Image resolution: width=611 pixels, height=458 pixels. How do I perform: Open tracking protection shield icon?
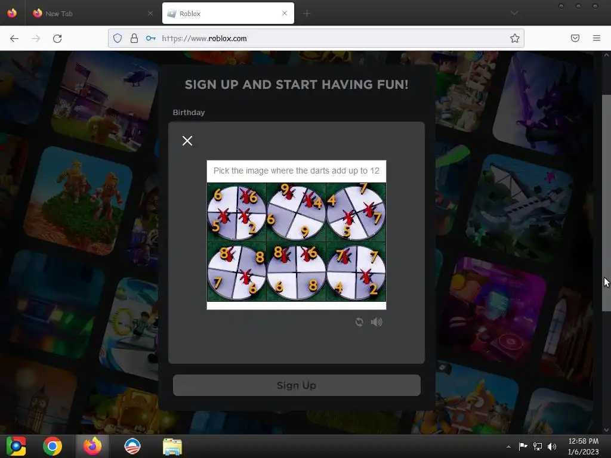pos(118,38)
